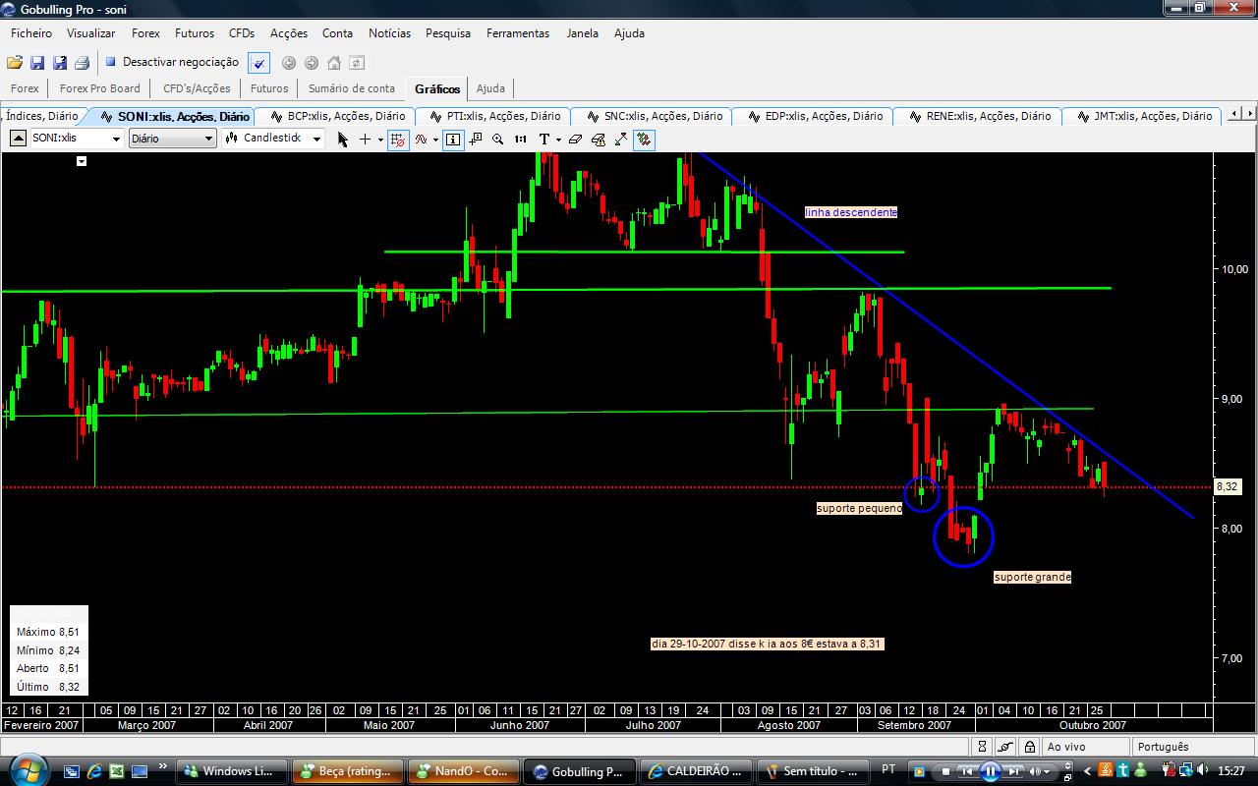Image resolution: width=1258 pixels, height=786 pixels.
Task: Click the small up-arrow button beside symbol box
Action: 18,139
